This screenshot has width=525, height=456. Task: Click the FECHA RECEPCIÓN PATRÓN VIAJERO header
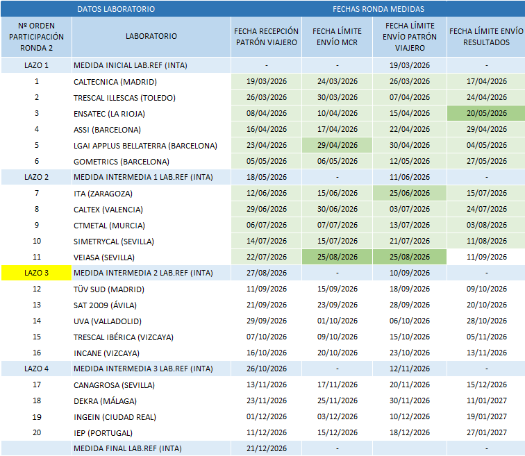[x=267, y=37]
